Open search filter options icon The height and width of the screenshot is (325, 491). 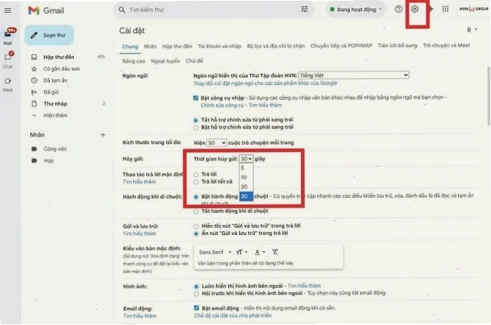coord(305,9)
